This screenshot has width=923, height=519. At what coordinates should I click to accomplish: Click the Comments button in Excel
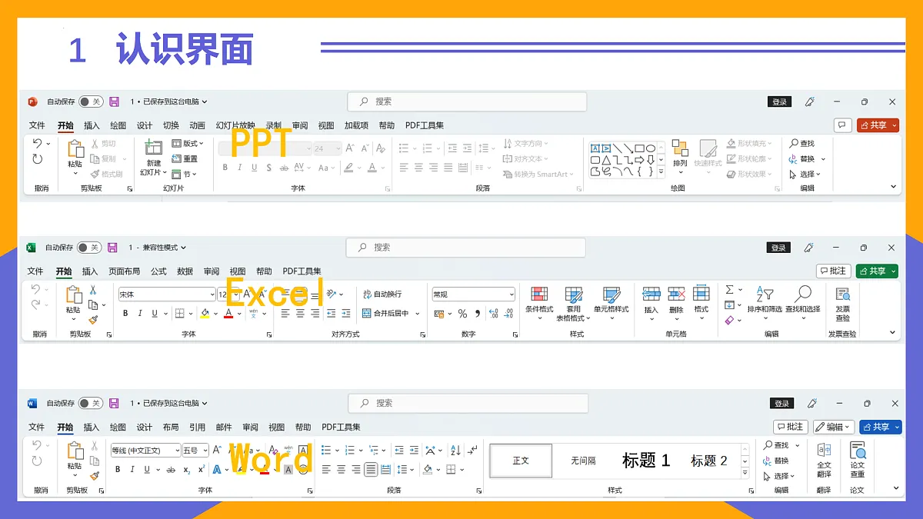pyautogui.click(x=834, y=271)
